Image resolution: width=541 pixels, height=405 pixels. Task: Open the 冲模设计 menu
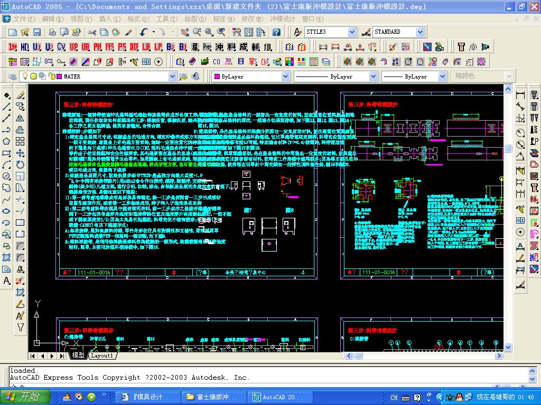click(x=283, y=19)
